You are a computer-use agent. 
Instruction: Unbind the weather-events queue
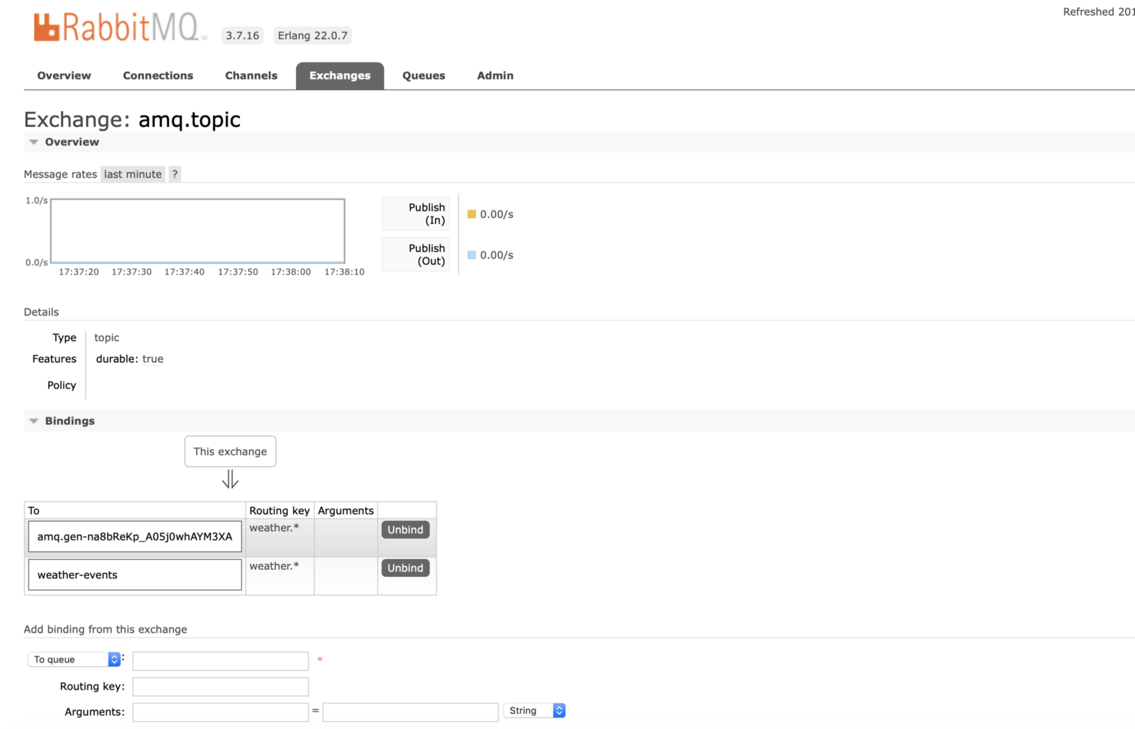[x=405, y=567]
